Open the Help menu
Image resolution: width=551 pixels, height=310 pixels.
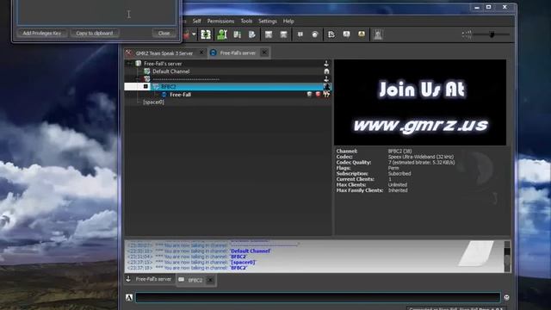tap(288, 21)
